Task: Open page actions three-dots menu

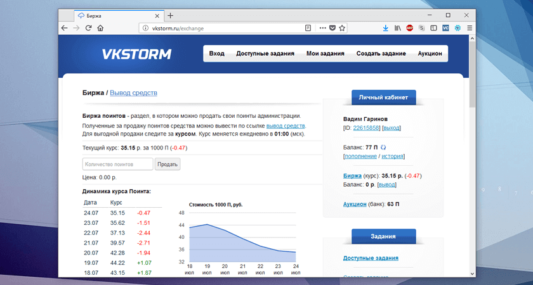Action: click(322, 28)
